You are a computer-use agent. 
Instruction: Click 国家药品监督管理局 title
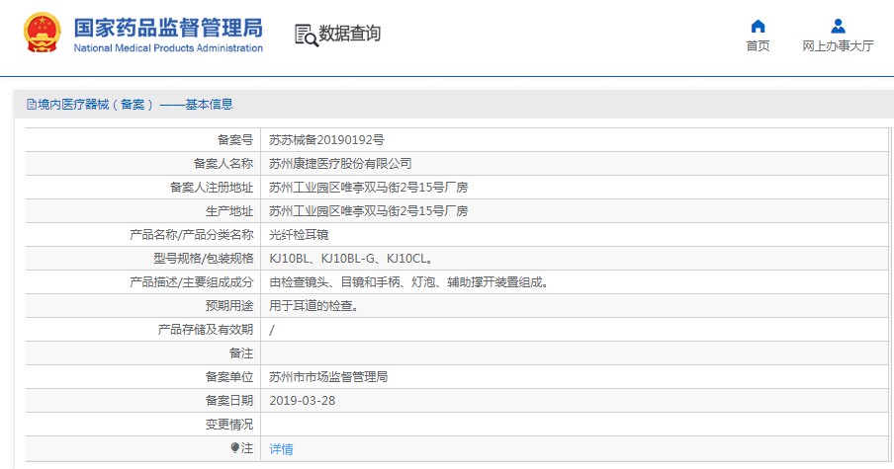pyautogui.click(x=168, y=28)
